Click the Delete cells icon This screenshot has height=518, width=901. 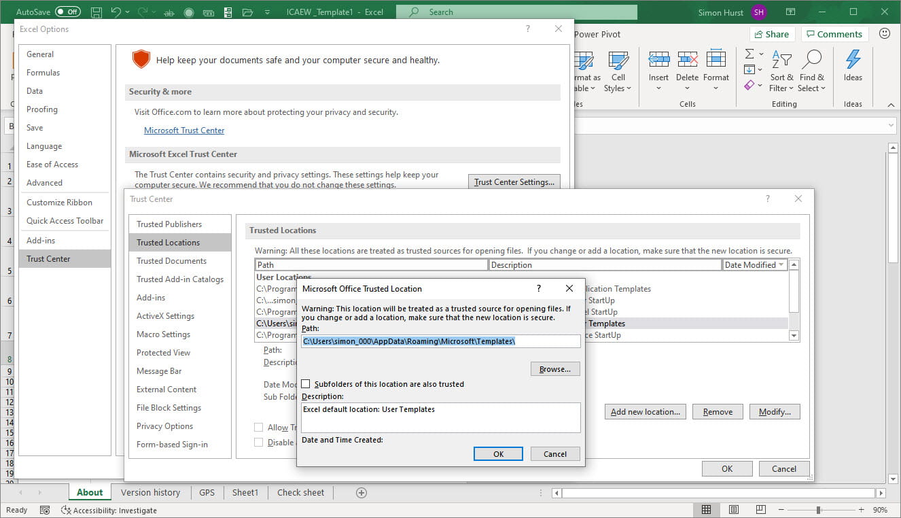(687, 61)
